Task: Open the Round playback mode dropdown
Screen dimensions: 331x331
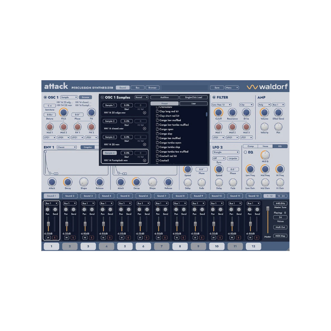Action: 141,97
